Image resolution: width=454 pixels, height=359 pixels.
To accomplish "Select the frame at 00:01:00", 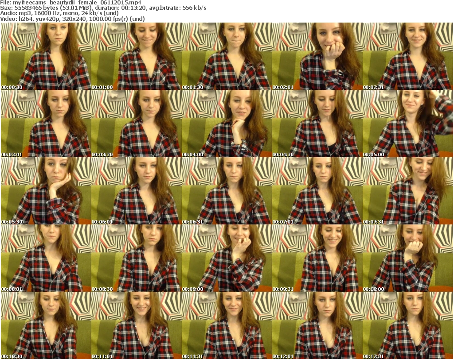I will (136, 56).
